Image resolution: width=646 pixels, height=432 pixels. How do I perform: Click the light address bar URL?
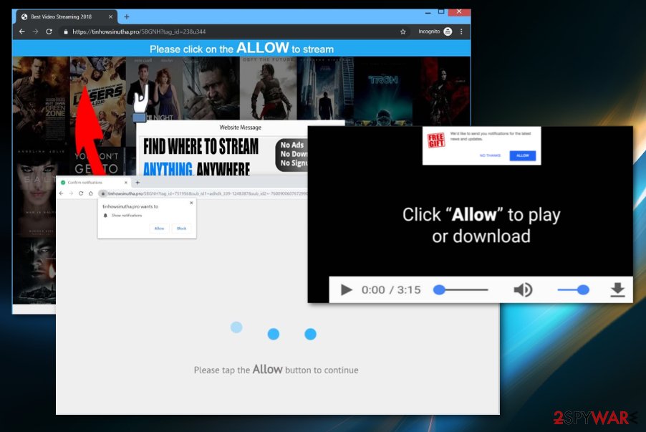click(x=207, y=193)
